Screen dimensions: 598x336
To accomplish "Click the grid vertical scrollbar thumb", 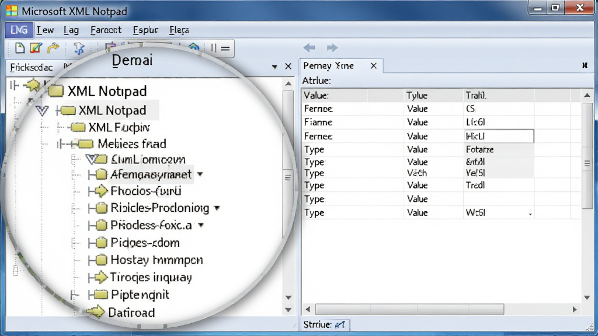I will [x=587, y=156].
